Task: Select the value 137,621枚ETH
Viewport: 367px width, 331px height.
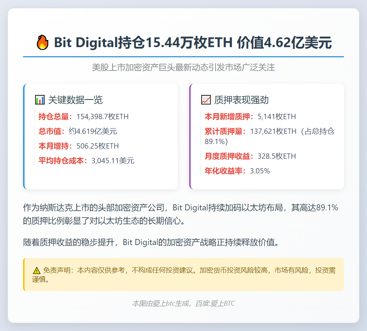Action: (273, 131)
